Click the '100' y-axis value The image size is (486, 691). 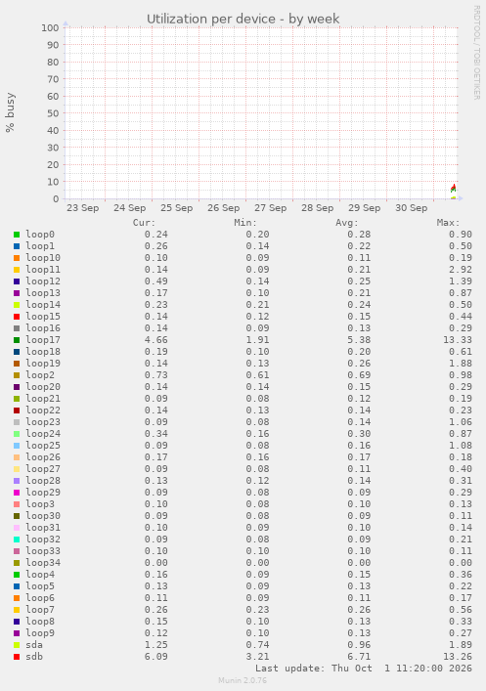[50, 27]
